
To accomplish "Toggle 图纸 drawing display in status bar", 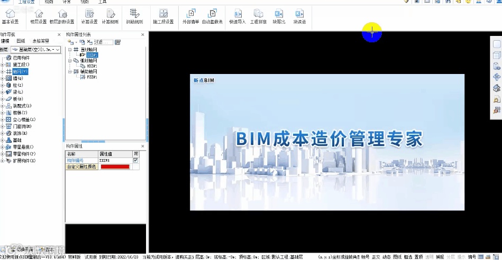I will click(397, 257).
